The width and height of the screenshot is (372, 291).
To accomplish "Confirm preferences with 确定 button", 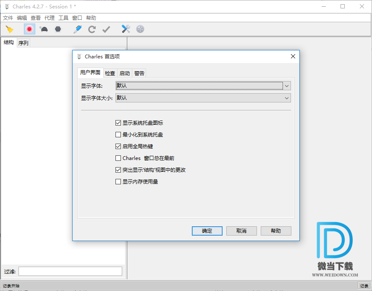I will click(x=207, y=231).
